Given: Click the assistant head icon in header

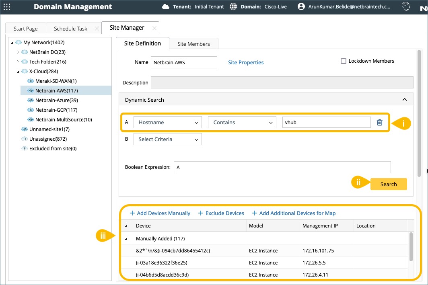Looking at the screenshot, I should point(406,7).
